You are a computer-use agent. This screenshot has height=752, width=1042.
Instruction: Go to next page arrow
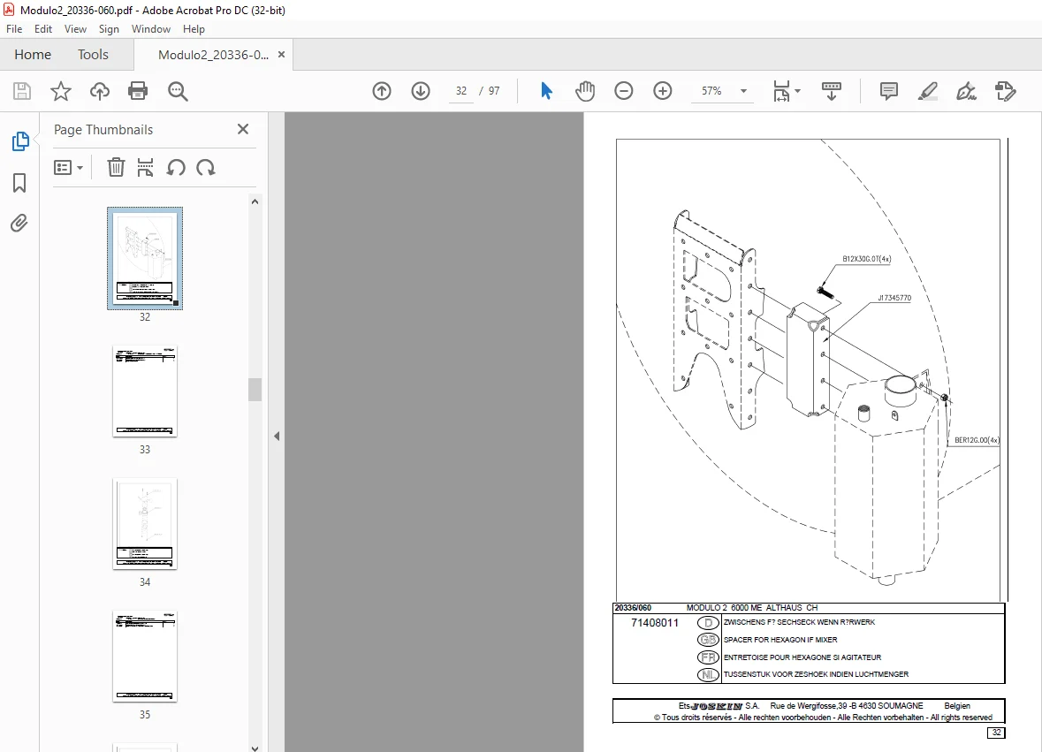421,91
